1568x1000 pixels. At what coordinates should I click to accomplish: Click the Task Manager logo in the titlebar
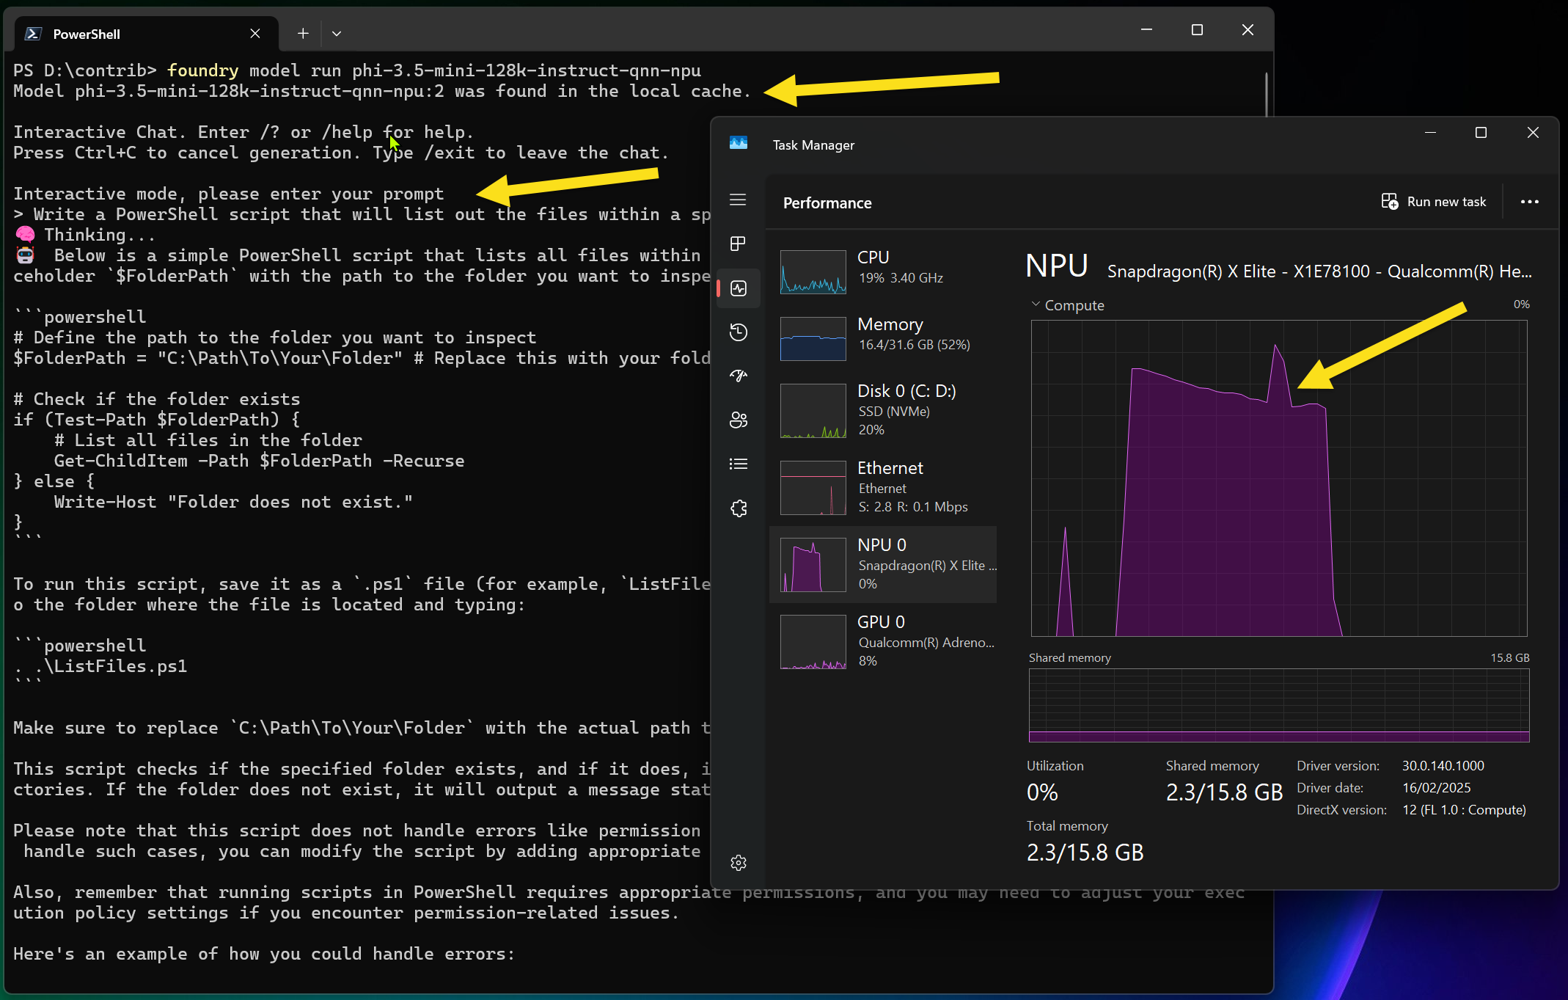point(738,144)
